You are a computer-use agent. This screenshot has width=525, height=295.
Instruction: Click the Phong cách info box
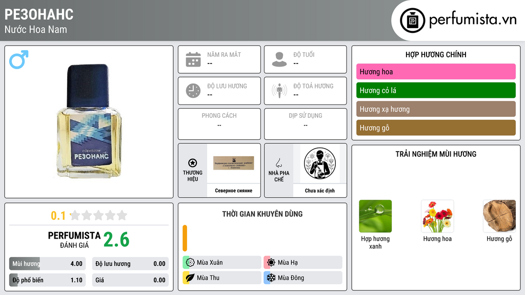219,124
